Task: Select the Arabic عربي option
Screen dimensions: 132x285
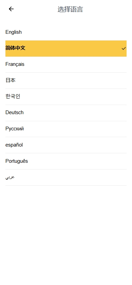Action: point(66,177)
